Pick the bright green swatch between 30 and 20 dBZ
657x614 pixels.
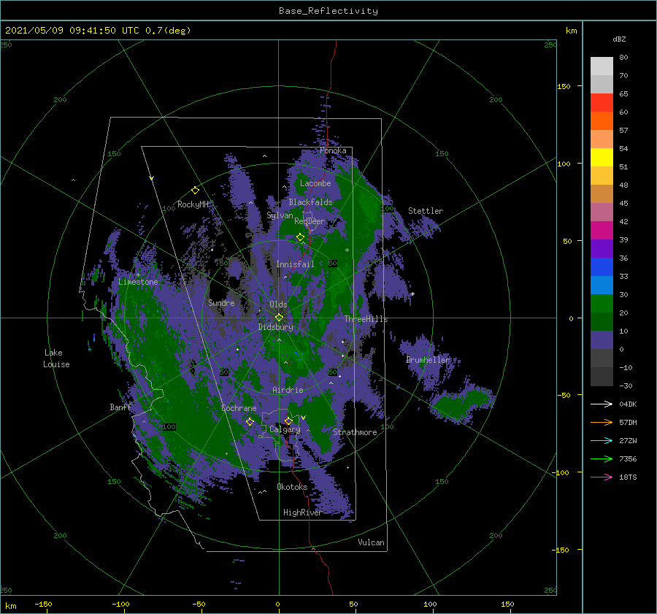click(x=602, y=304)
